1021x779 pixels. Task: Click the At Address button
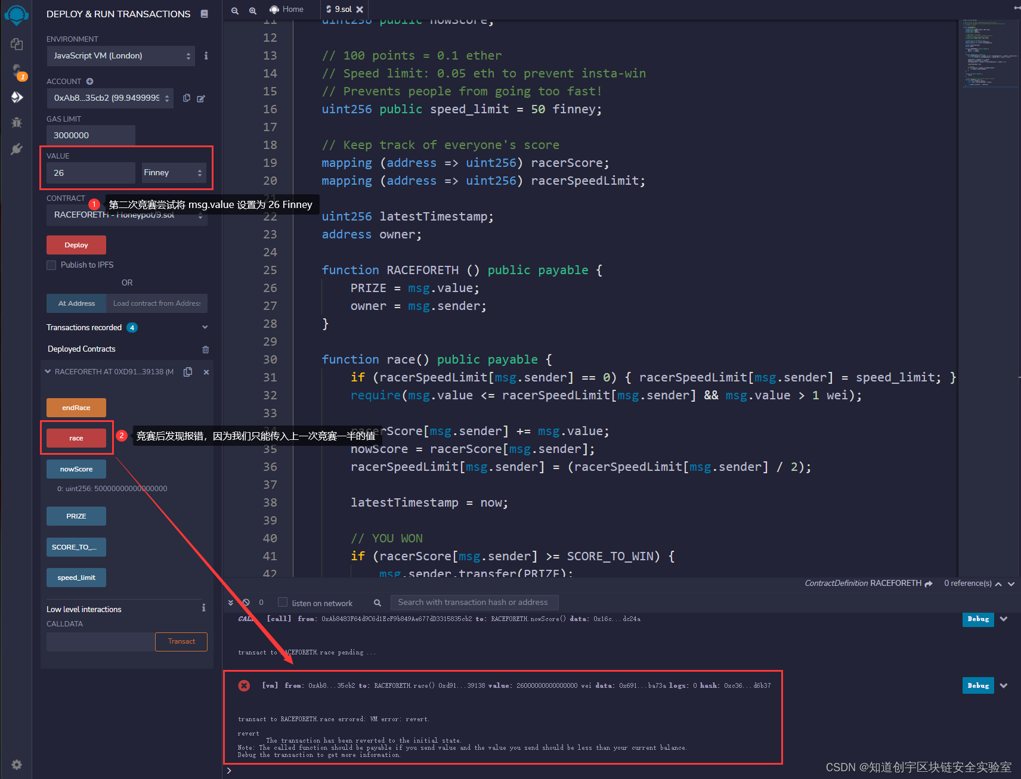[x=76, y=303]
